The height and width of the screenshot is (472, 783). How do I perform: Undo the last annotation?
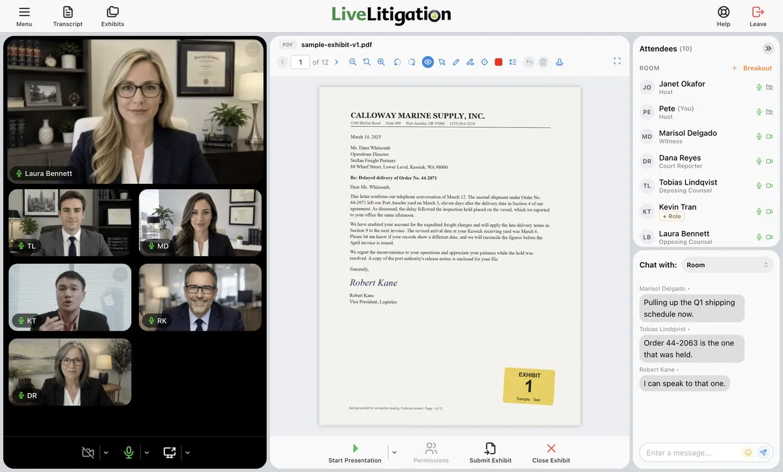click(x=529, y=62)
